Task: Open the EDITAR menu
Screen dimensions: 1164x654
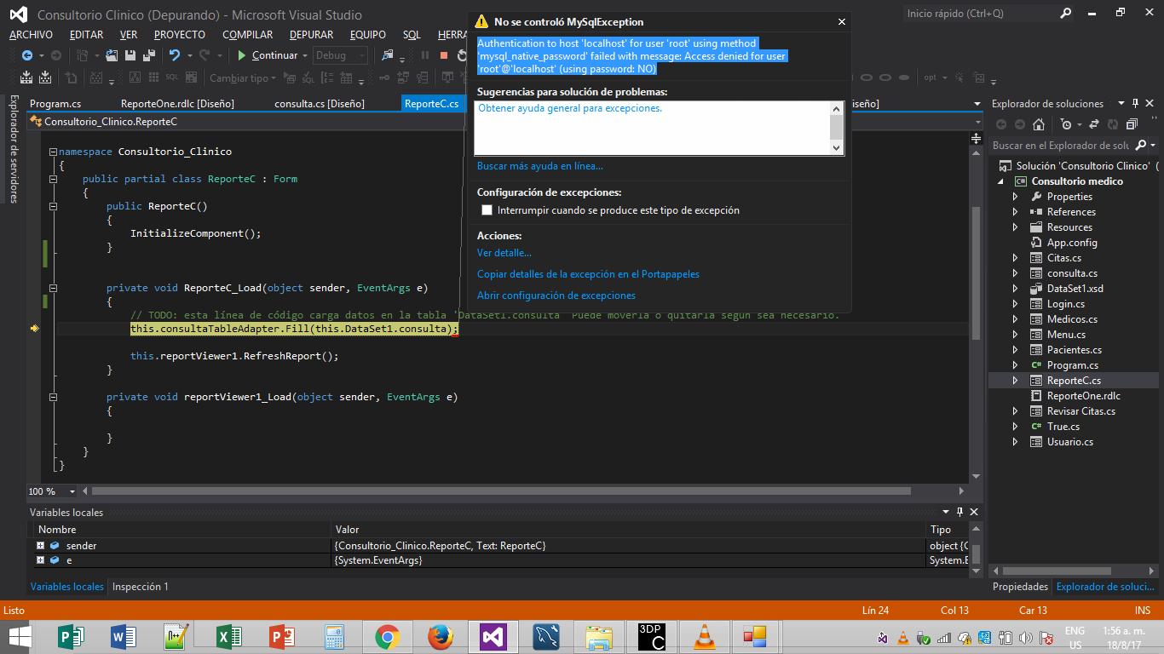Action: click(86, 35)
